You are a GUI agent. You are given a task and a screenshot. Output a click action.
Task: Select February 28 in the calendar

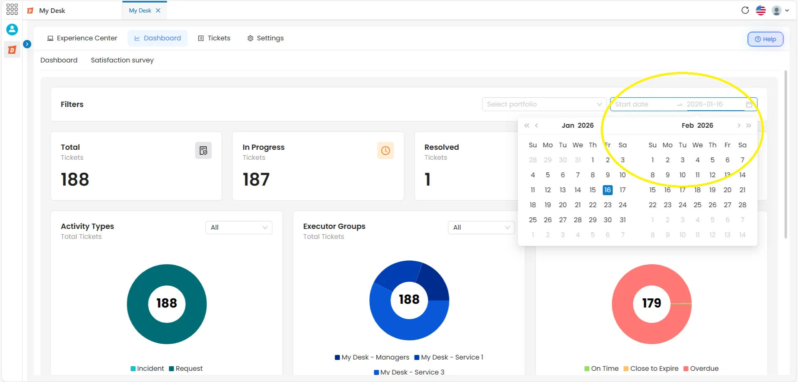pos(742,205)
